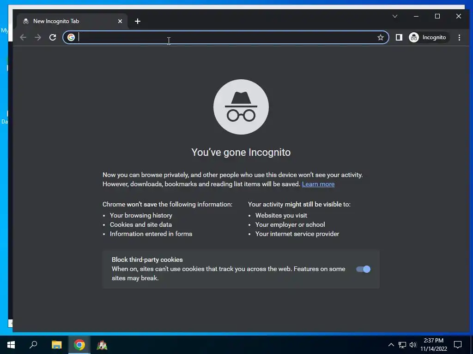
Task: Select the New Incognito Tab tab
Action: (73, 21)
